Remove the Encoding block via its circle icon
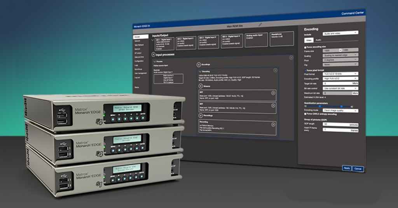 pos(276,70)
